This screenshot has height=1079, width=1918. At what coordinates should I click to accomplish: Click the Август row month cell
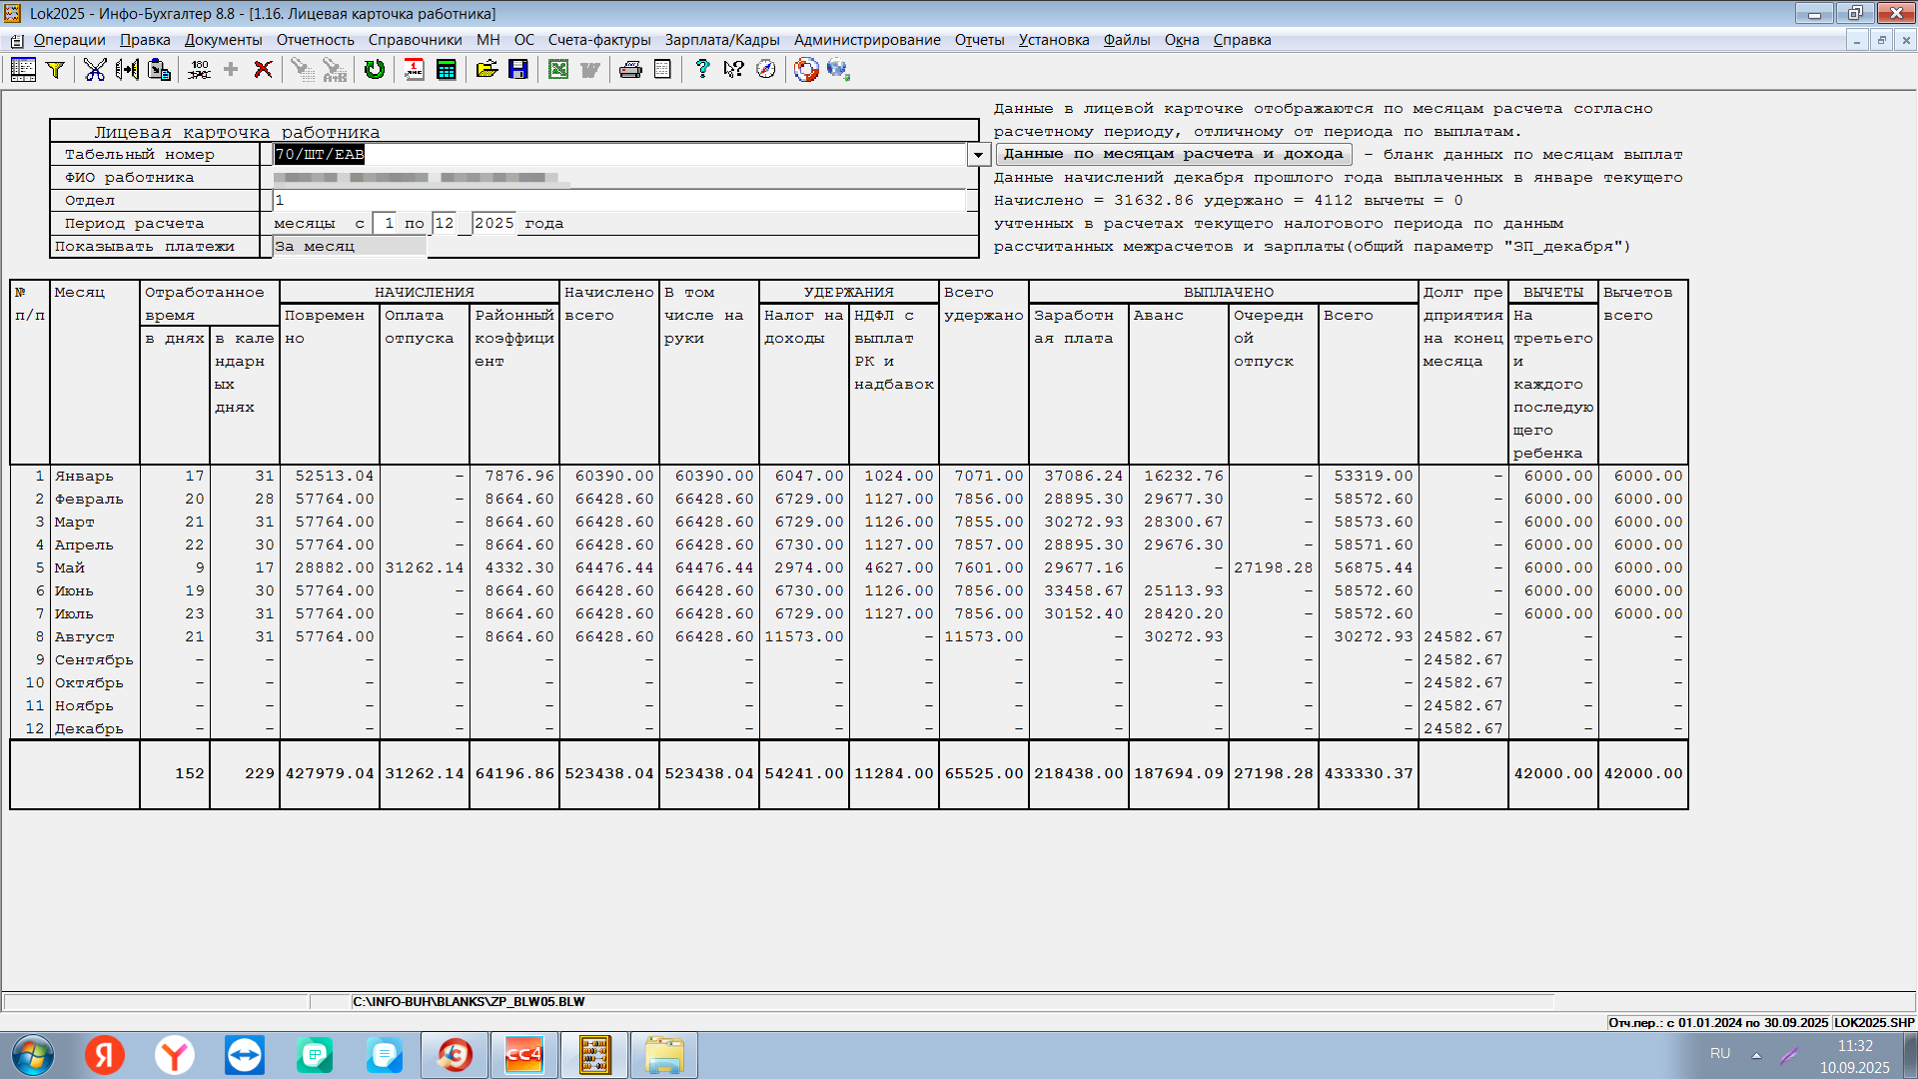coord(95,637)
